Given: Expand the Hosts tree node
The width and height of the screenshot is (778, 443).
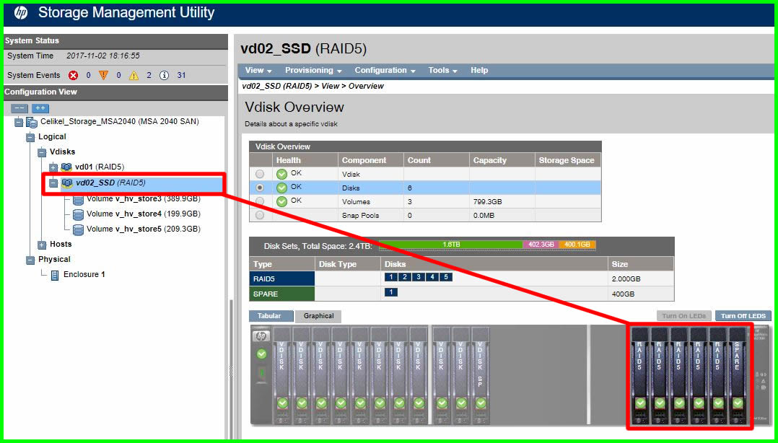Looking at the screenshot, I should click(42, 245).
